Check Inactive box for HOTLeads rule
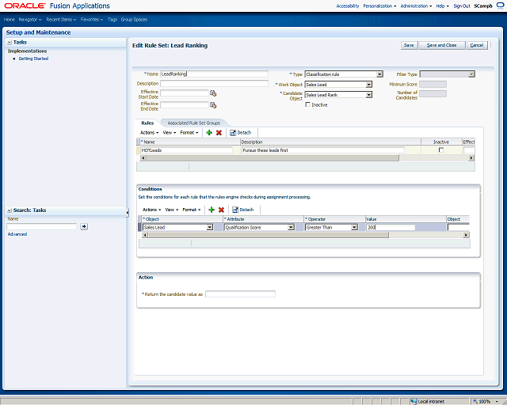The width and height of the screenshot is (507, 405). tap(441, 150)
